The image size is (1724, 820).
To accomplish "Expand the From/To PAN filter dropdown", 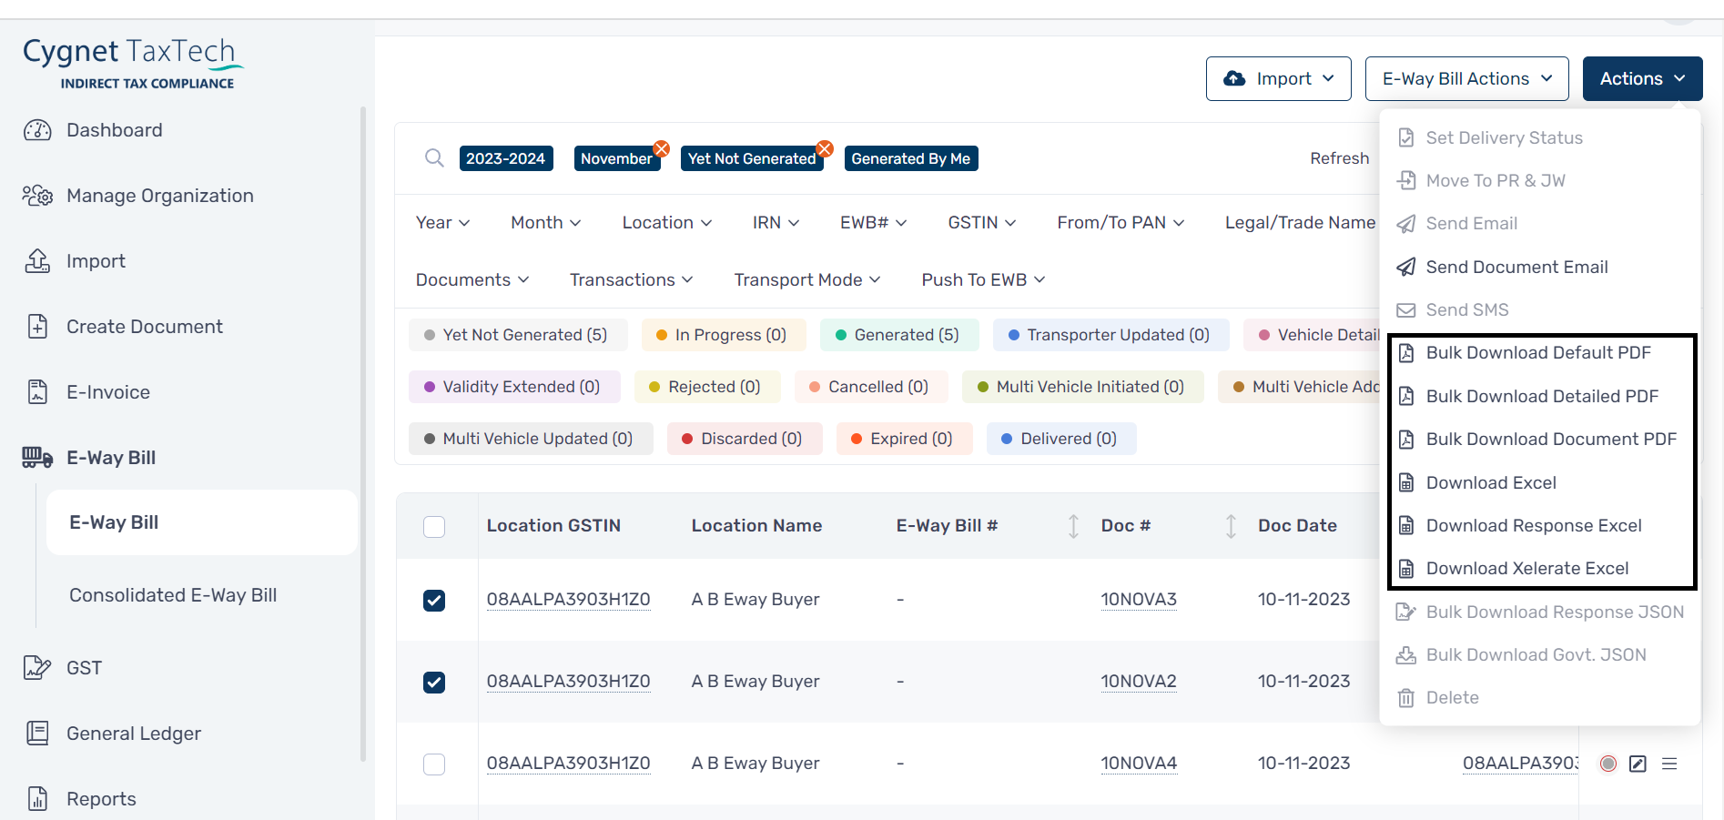I will (1121, 222).
